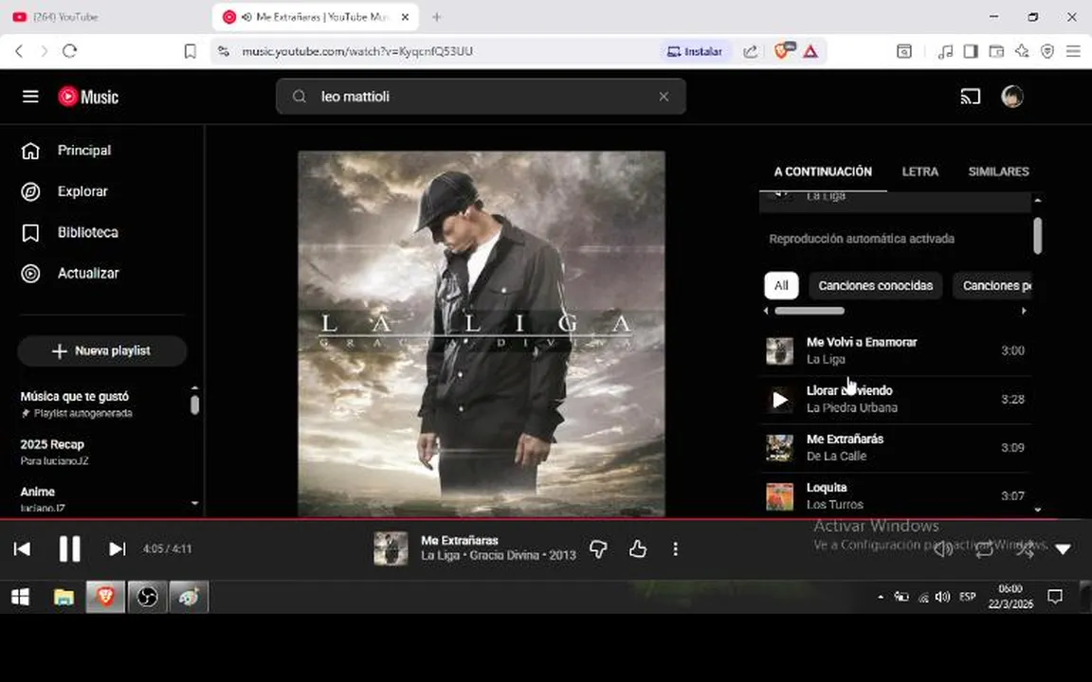
Task: Open the browser main menu
Action: tap(1073, 51)
